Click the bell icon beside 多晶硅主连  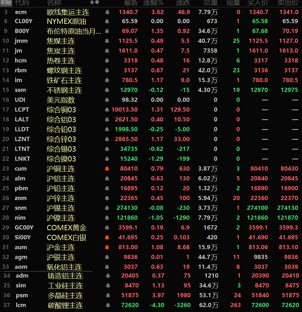107,296
